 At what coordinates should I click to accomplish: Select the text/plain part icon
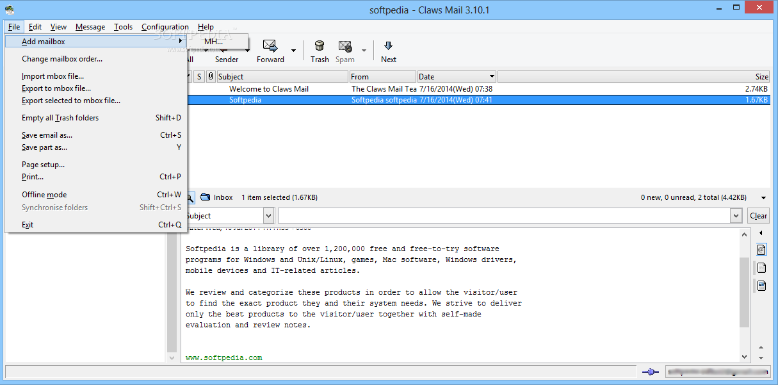point(761,268)
